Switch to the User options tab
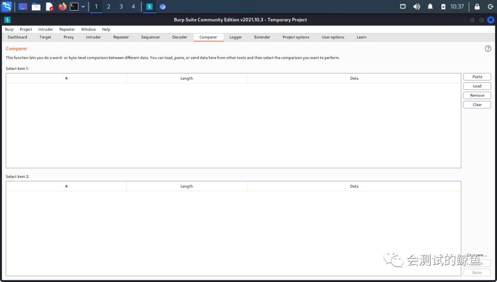The height and width of the screenshot is (282, 497). pos(333,37)
